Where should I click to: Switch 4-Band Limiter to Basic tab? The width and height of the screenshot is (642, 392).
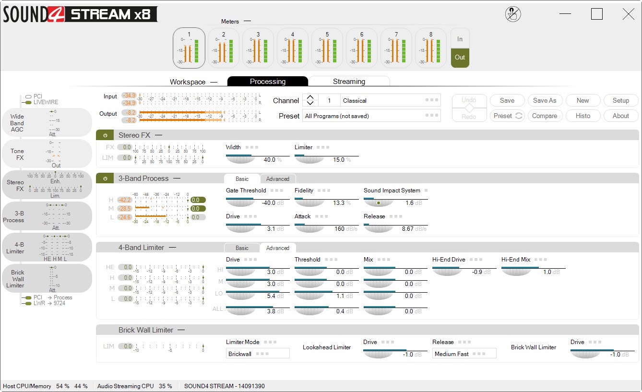pyautogui.click(x=242, y=248)
